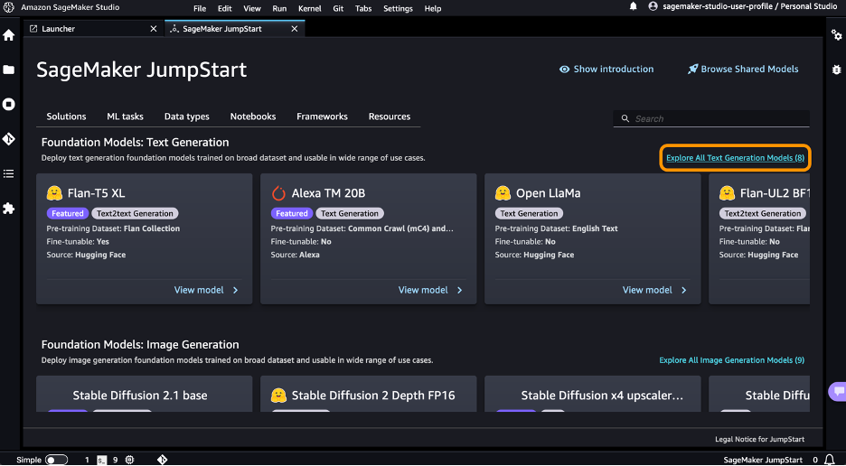Click Stable Diffusion 2 Depth emoji icon

click(278, 396)
